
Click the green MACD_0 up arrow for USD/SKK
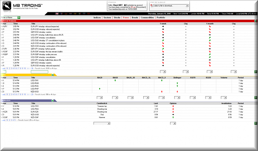pos(162,80)
